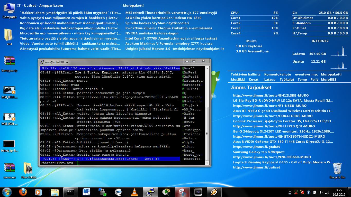Viewport: 351px width, 197px height.
Task: Click the Windows Start button
Action: tap(7, 192)
